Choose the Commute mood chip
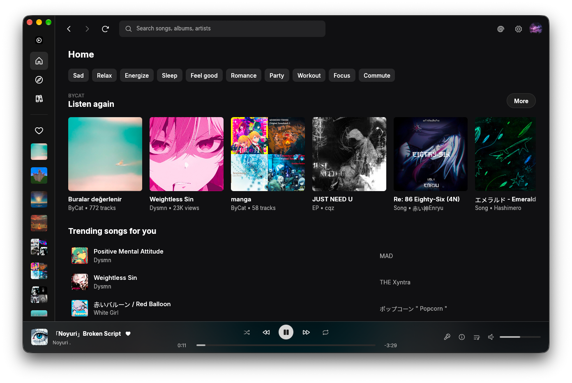This screenshot has width=572, height=383. (377, 75)
